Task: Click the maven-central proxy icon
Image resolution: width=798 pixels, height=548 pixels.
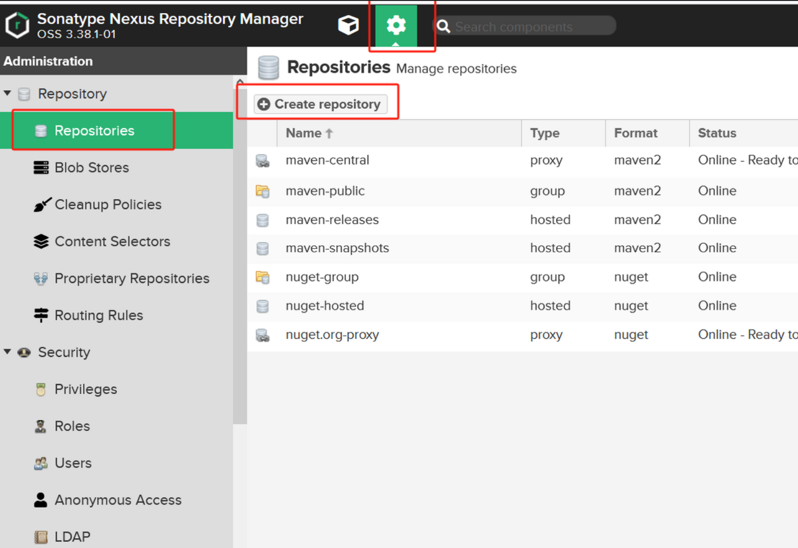Action: coord(263,161)
